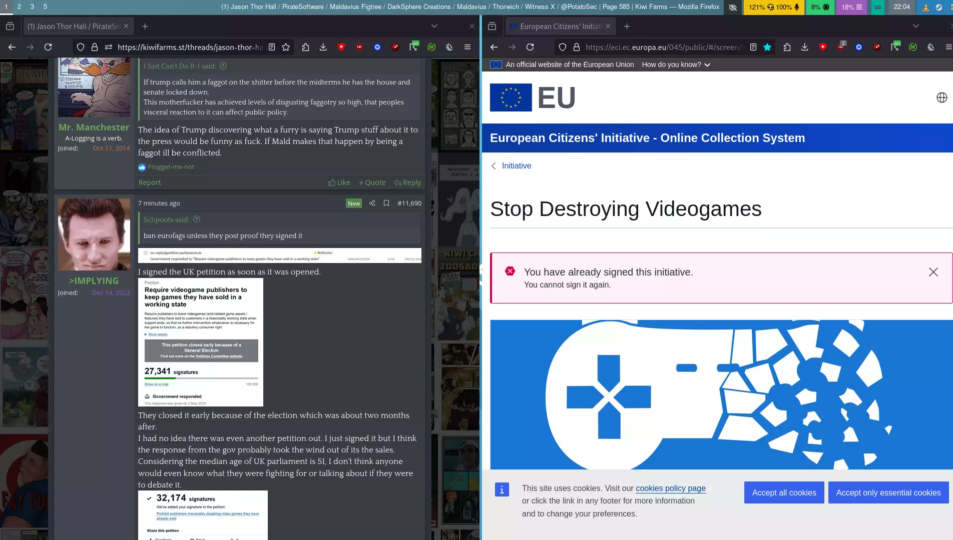The image size is (953, 540).
Task: Report Mr. Manchester's post
Action: click(150, 182)
